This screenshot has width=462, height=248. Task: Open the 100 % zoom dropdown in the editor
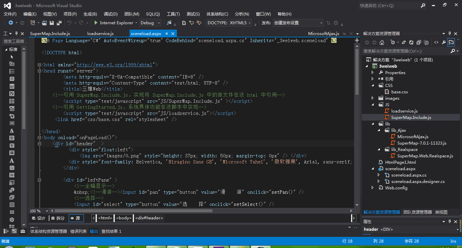click(47, 211)
